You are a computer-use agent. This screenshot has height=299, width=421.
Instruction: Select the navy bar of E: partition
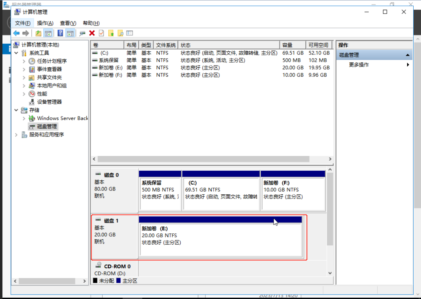(x=220, y=219)
